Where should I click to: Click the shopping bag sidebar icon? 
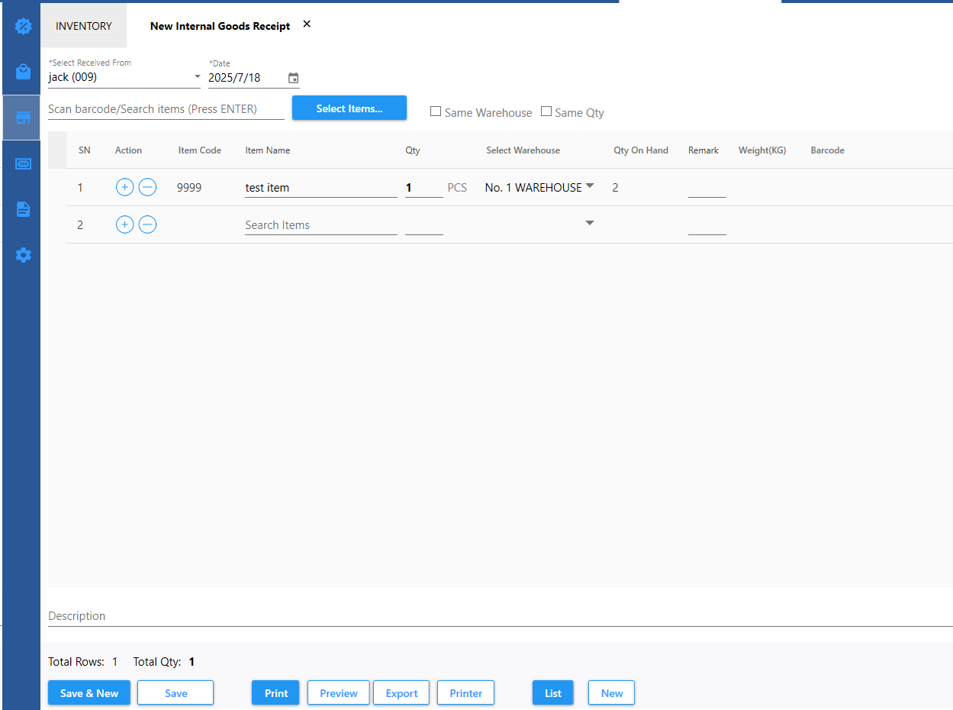23,72
